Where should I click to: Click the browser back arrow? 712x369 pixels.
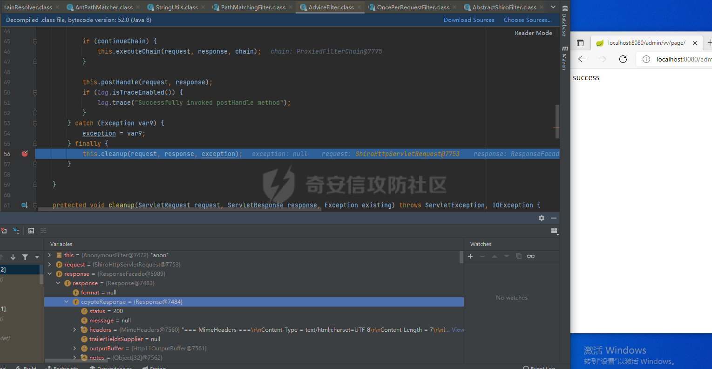pyautogui.click(x=582, y=59)
